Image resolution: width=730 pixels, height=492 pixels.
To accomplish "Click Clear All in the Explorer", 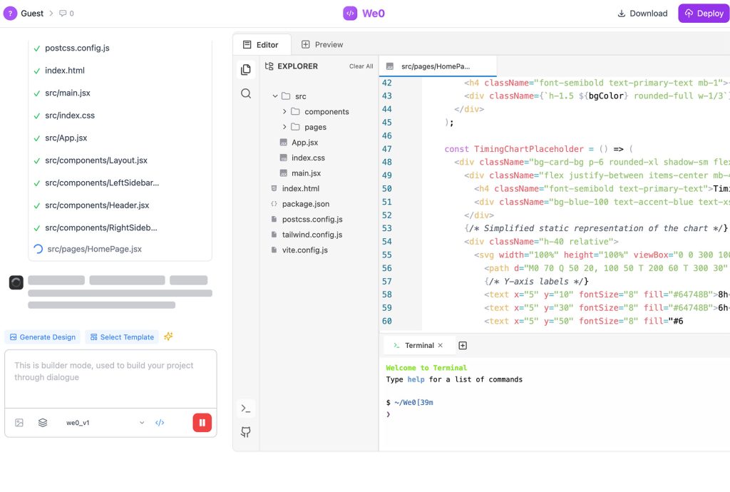I will (x=361, y=66).
